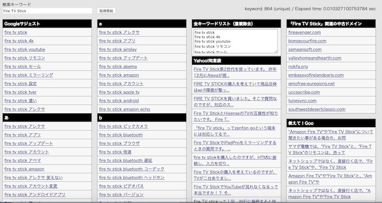Open 'fire tv stick ビデオパス' link

coord(121,186)
